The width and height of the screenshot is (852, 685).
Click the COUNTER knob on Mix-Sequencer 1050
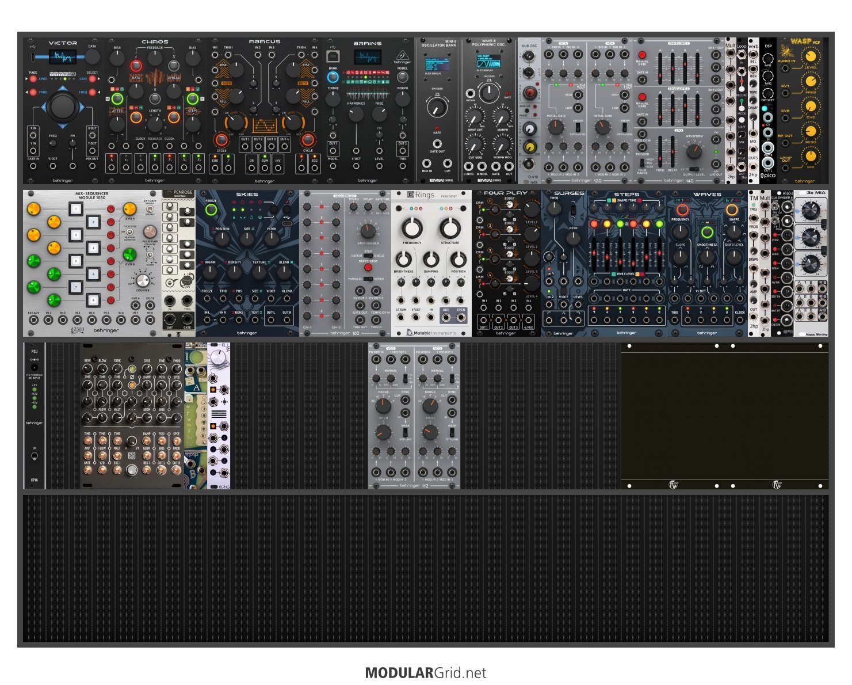click(x=142, y=280)
